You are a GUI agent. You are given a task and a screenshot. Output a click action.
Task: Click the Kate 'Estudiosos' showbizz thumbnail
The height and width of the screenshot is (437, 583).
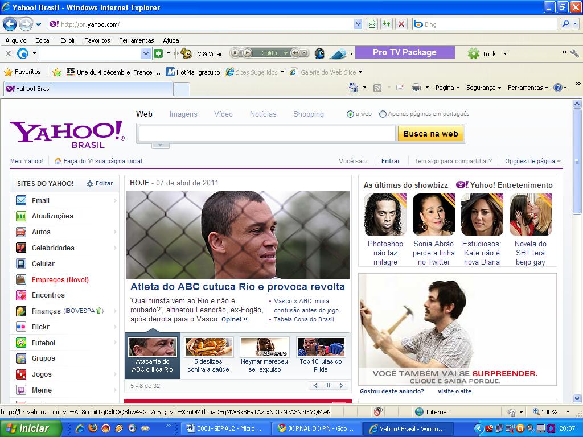[482, 215]
